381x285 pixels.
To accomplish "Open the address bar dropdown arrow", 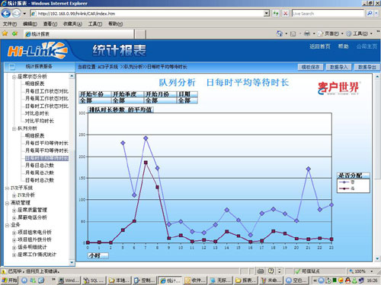I will click(266, 13).
